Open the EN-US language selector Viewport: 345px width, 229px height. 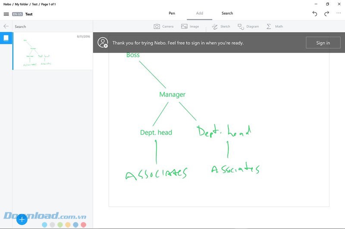point(18,14)
